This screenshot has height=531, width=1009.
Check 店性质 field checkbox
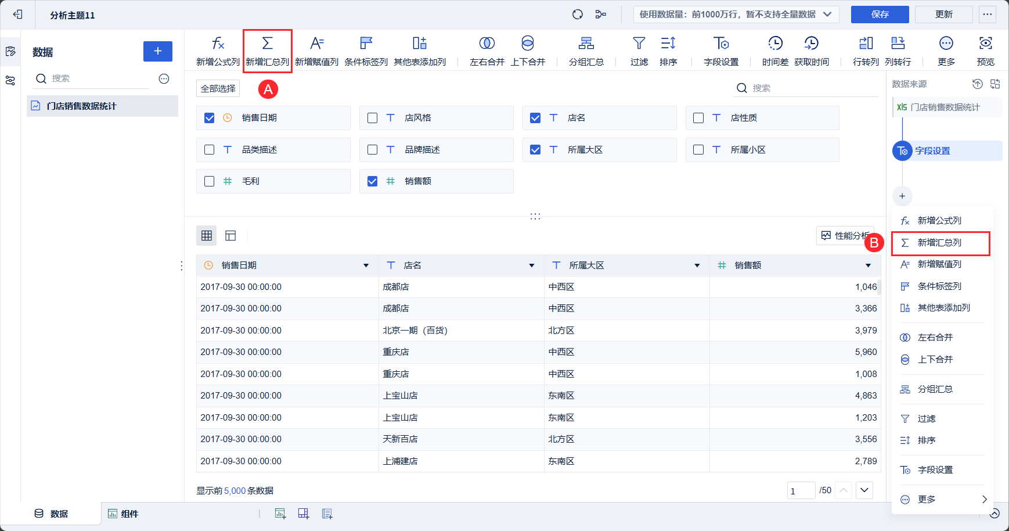[x=698, y=118]
